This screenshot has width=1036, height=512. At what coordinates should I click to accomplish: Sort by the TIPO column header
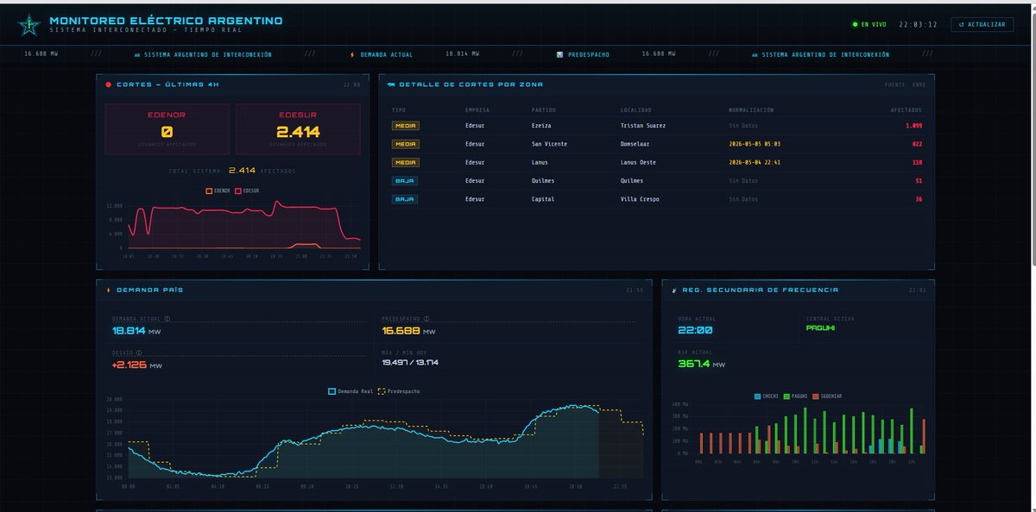(x=399, y=110)
